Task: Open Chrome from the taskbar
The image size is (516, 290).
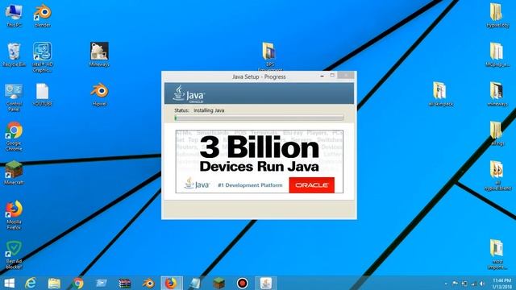Action: pos(78,283)
